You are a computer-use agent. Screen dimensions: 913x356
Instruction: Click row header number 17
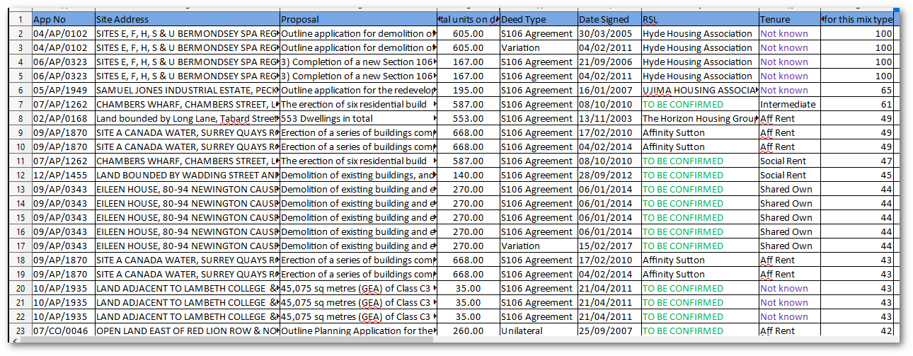coord(20,246)
